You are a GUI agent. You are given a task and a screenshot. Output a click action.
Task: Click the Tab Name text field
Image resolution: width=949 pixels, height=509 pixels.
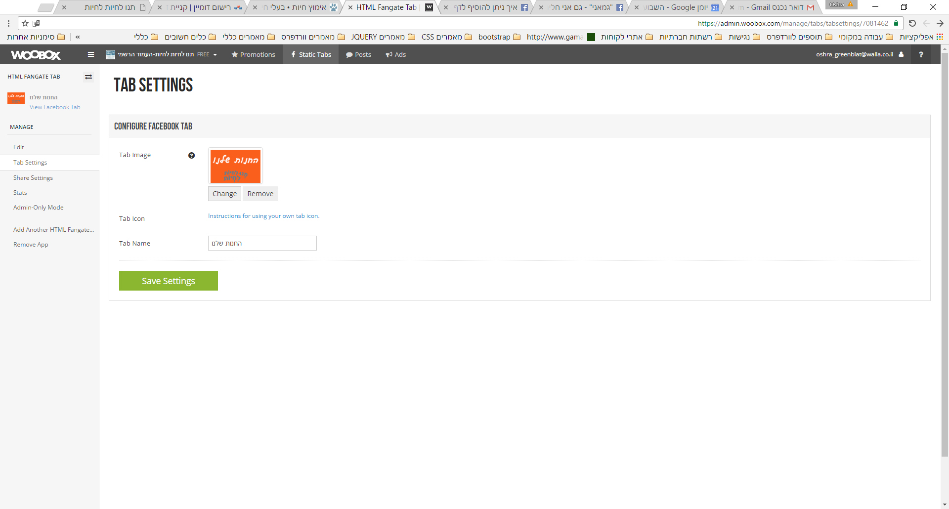coord(262,243)
